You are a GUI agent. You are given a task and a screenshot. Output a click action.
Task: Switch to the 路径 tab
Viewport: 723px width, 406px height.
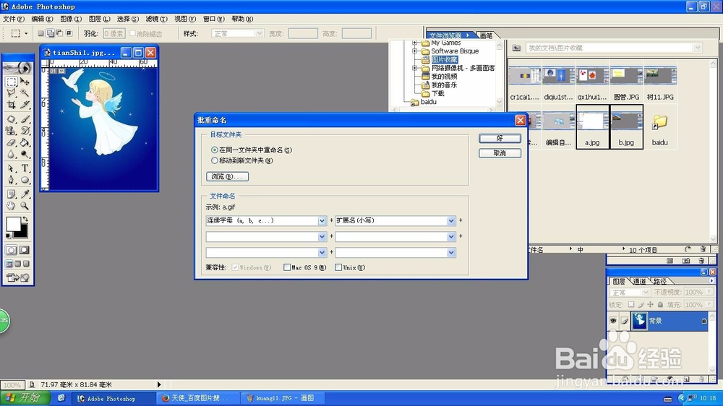click(660, 281)
